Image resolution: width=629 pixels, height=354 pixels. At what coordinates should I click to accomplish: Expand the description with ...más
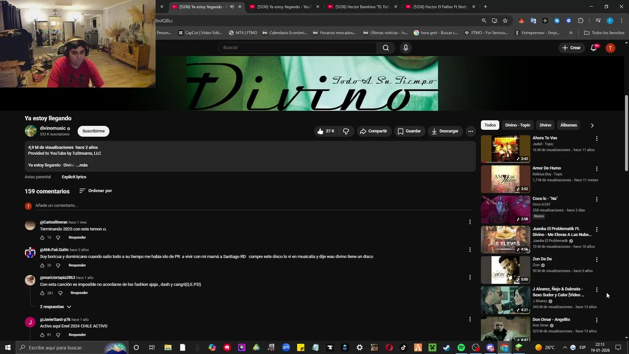pyautogui.click(x=83, y=165)
